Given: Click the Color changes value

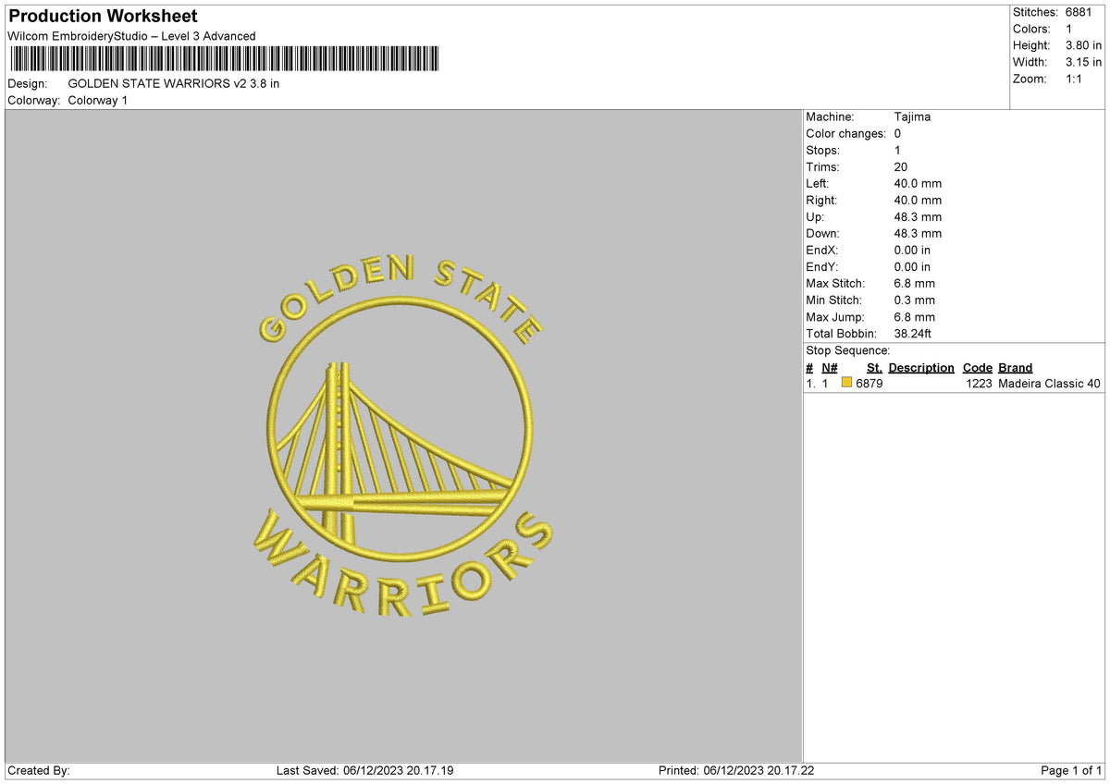Looking at the screenshot, I should point(898,133).
